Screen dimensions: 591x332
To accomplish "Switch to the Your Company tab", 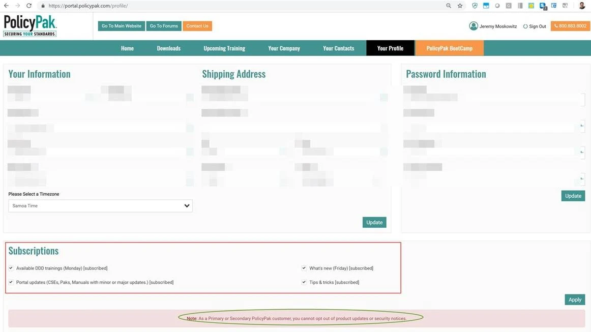I will click(x=284, y=48).
